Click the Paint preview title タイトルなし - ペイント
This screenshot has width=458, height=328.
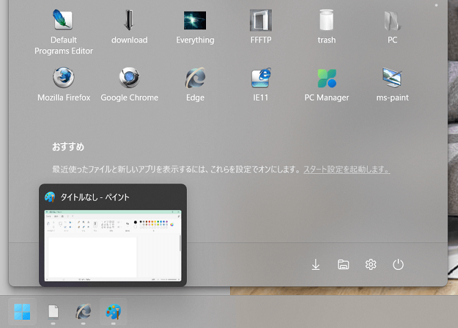(95, 197)
